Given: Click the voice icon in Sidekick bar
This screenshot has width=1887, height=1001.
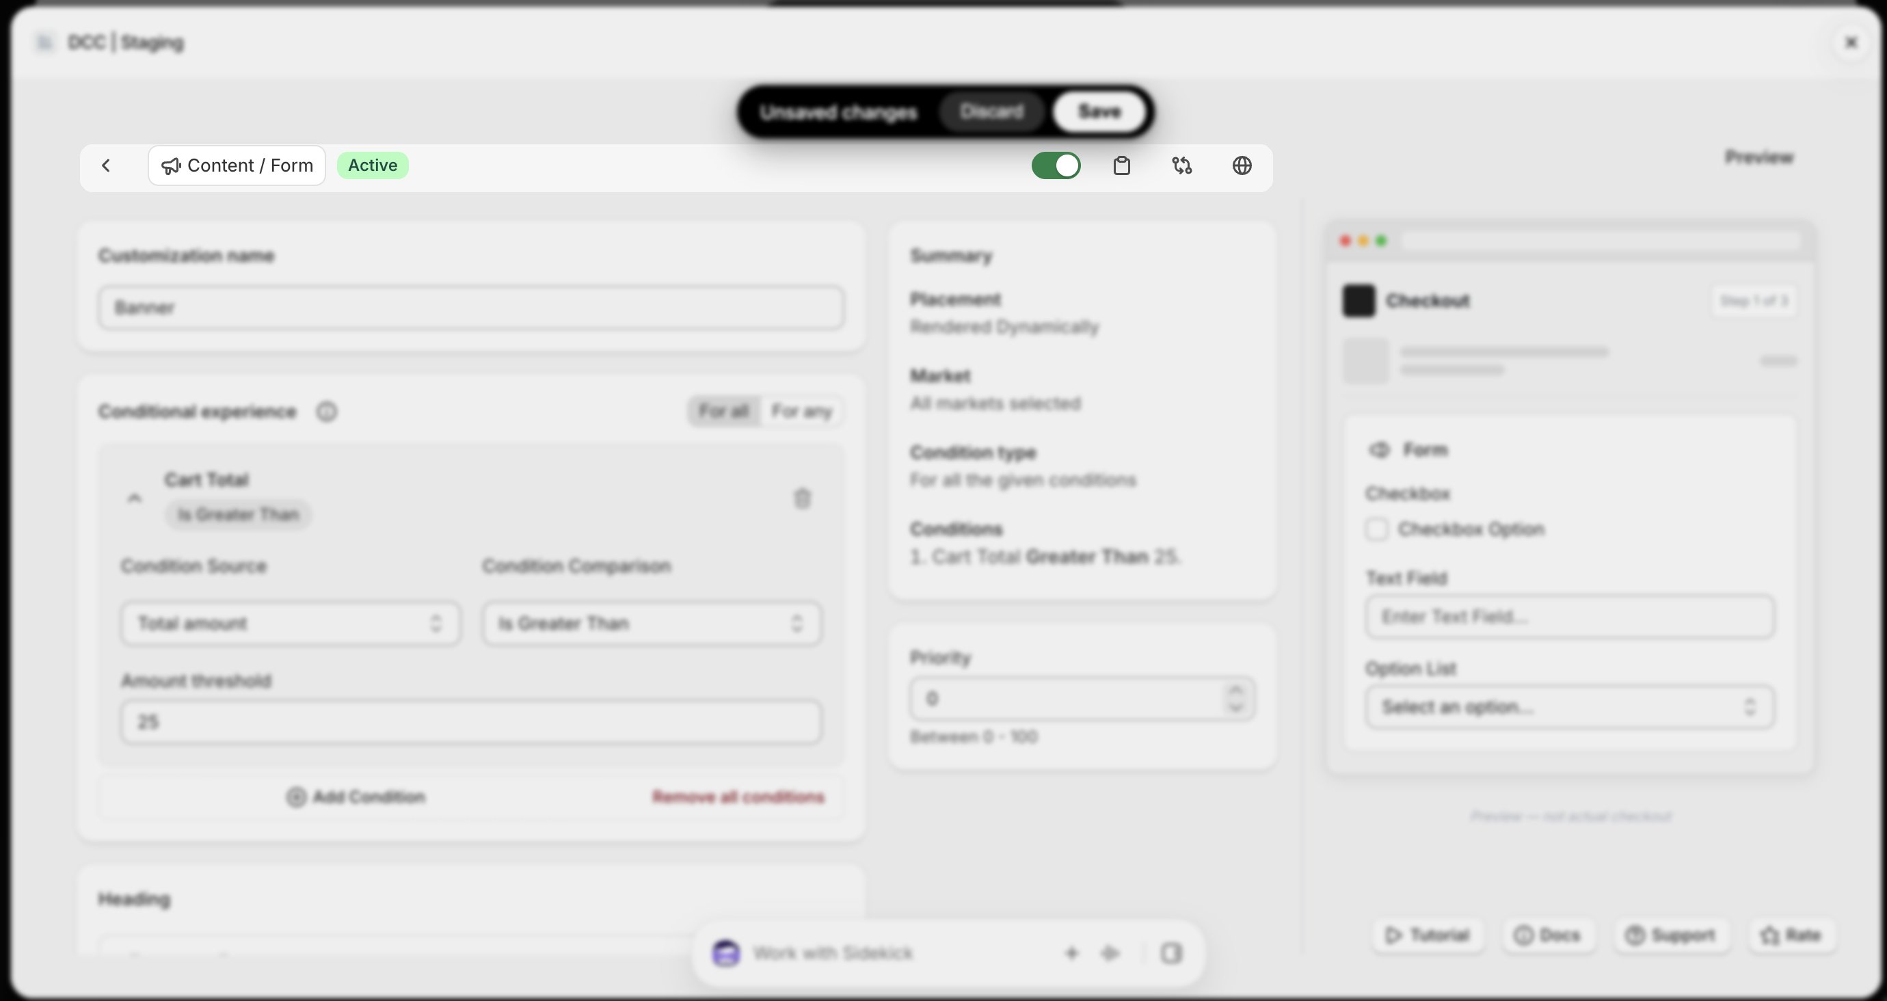Looking at the screenshot, I should 1110,952.
